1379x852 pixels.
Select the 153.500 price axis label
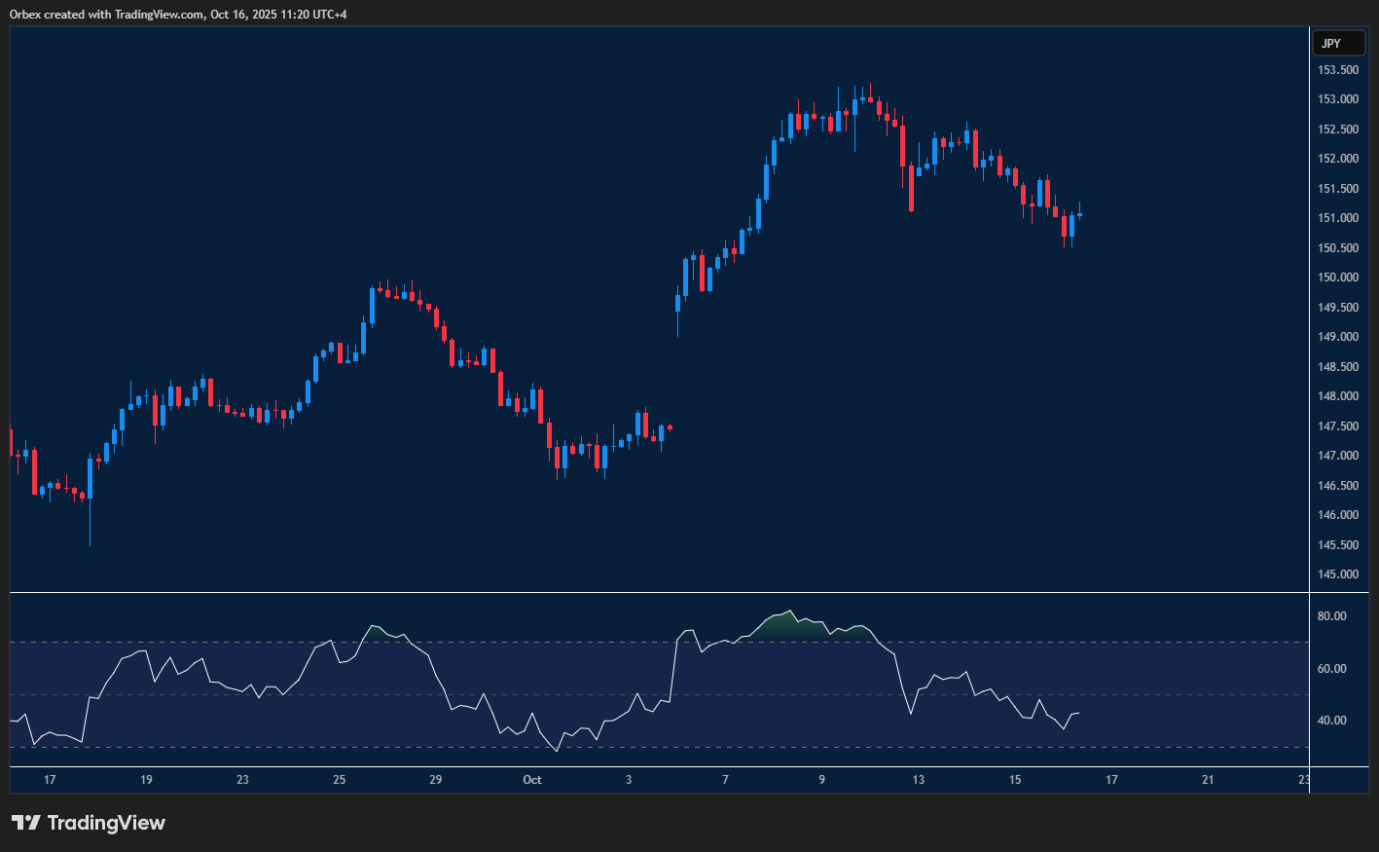point(1338,69)
